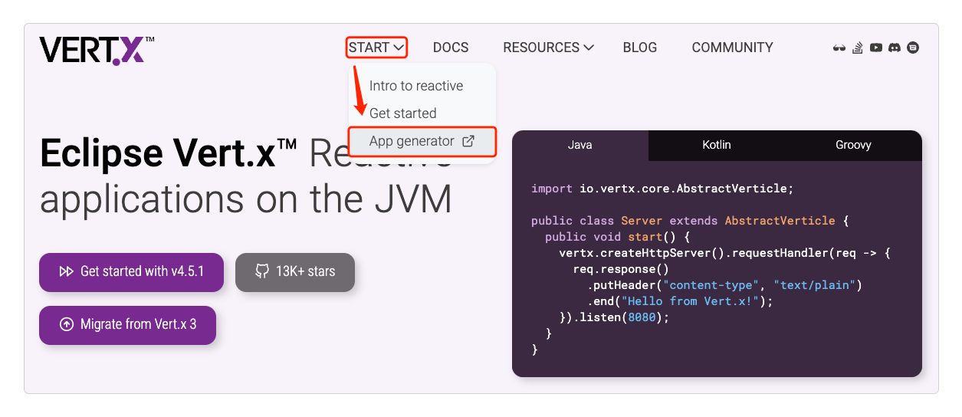Open the Discord icon link

pos(895,48)
